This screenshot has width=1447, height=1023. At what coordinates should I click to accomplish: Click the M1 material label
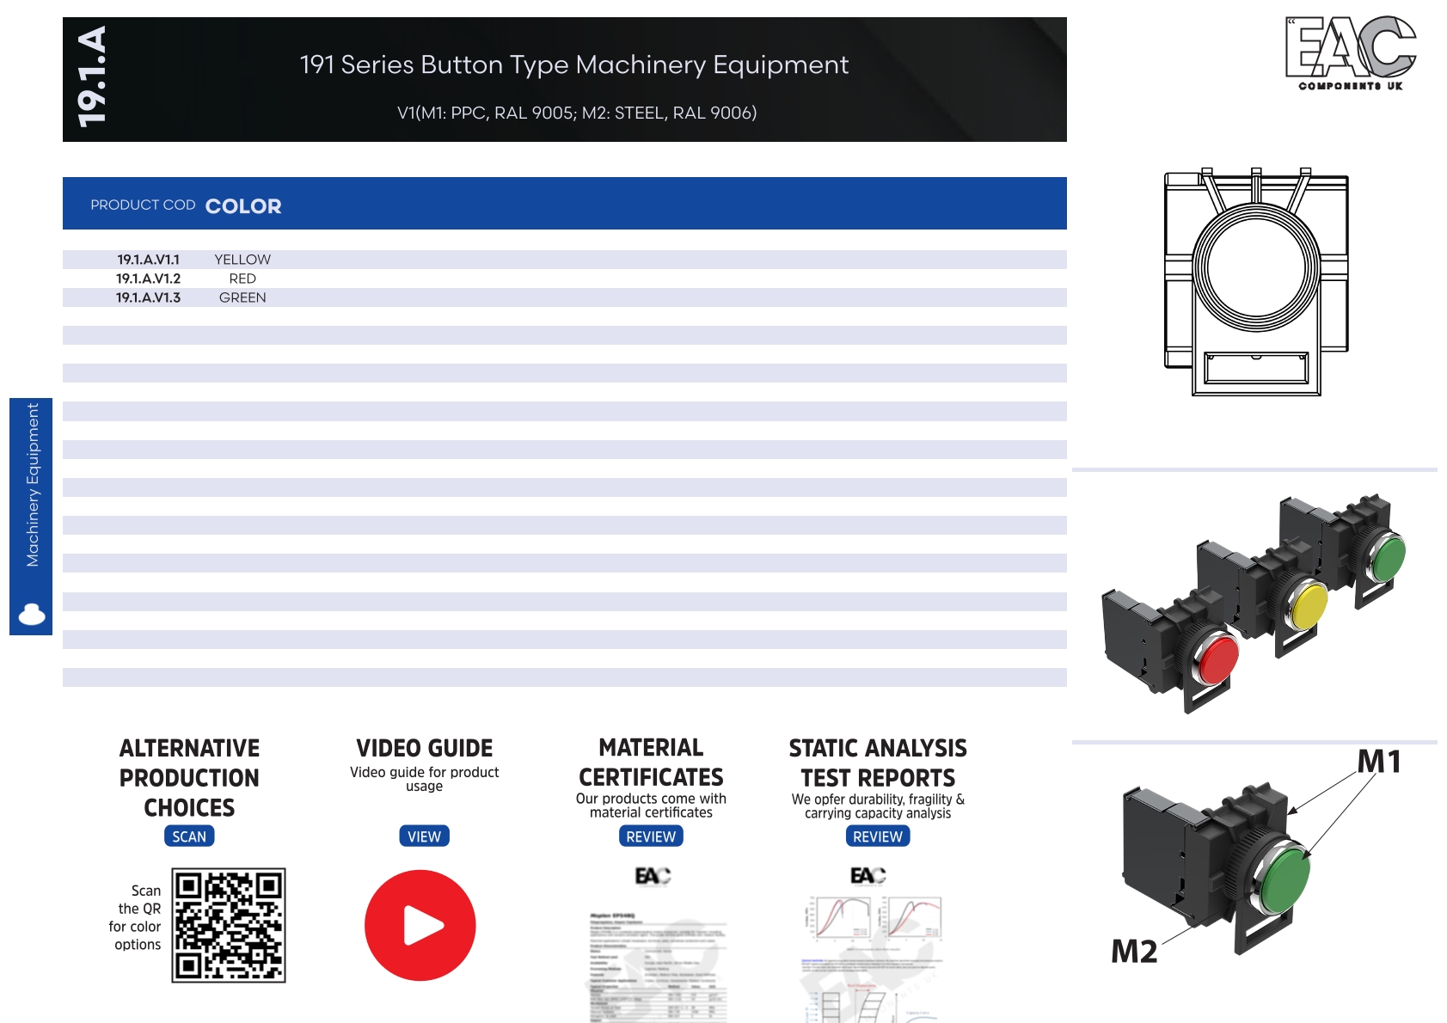coord(1379,762)
